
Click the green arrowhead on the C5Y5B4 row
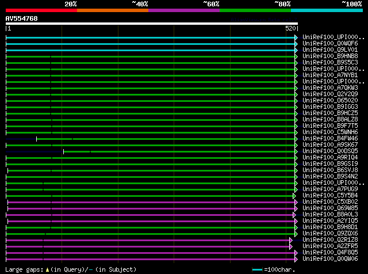click(x=296, y=196)
